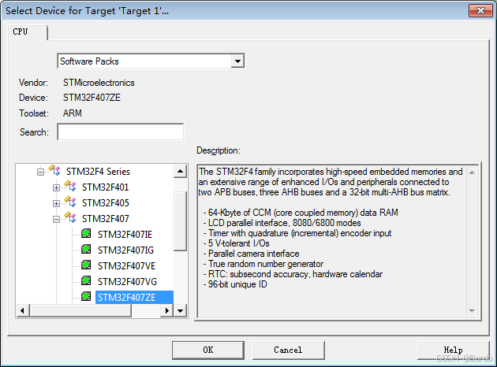Collapse the STM32F407 tree node
Screen dimensions: 497x367
pos(56,219)
